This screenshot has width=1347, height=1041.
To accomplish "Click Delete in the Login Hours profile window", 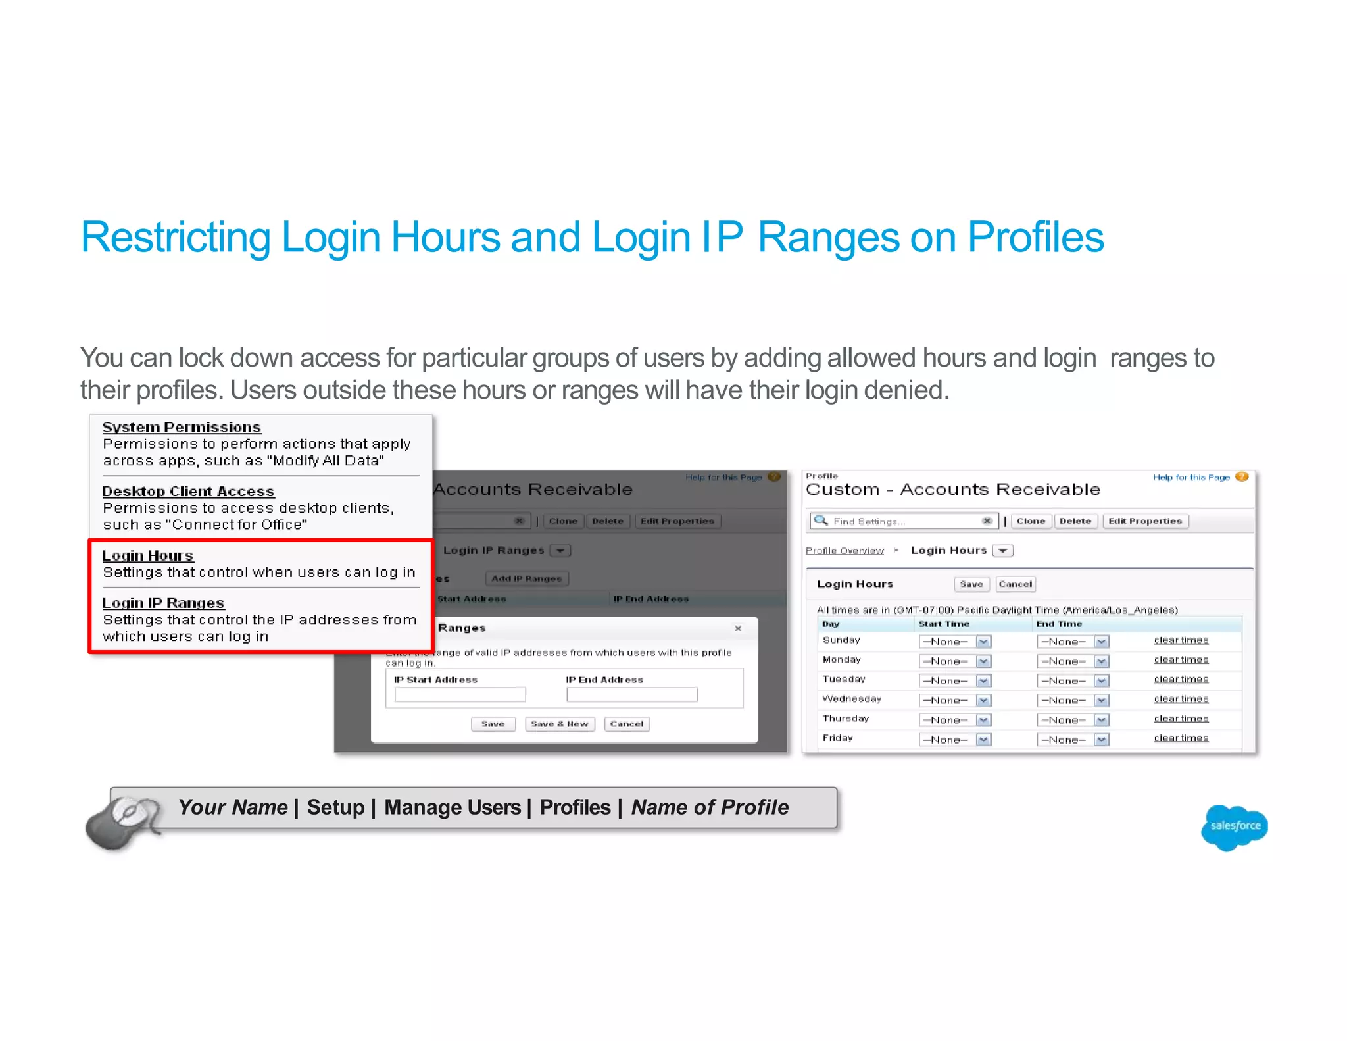I will coord(1075,521).
